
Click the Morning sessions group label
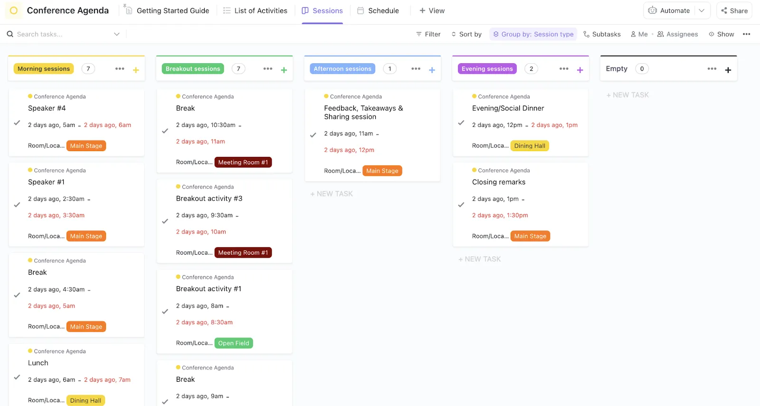(x=44, y=69)
